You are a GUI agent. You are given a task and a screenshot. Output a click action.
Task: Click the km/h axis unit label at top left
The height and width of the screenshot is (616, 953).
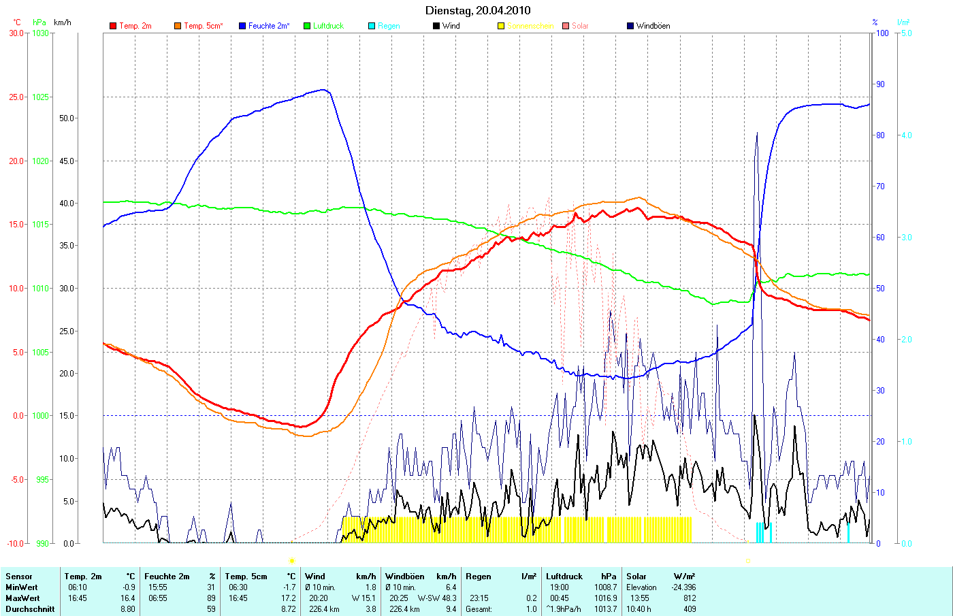[63, 22]
